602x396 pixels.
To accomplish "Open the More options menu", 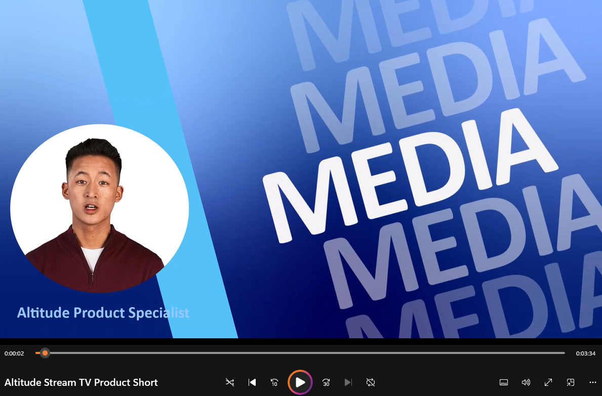I will pyautogui.click(x=592, y=382).
